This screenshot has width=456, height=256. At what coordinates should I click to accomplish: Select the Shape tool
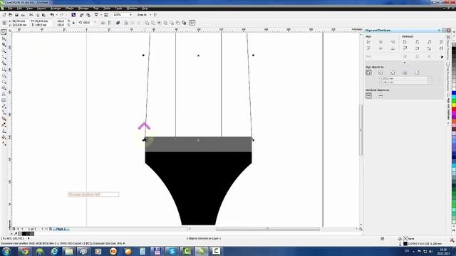tap(4, 38)
